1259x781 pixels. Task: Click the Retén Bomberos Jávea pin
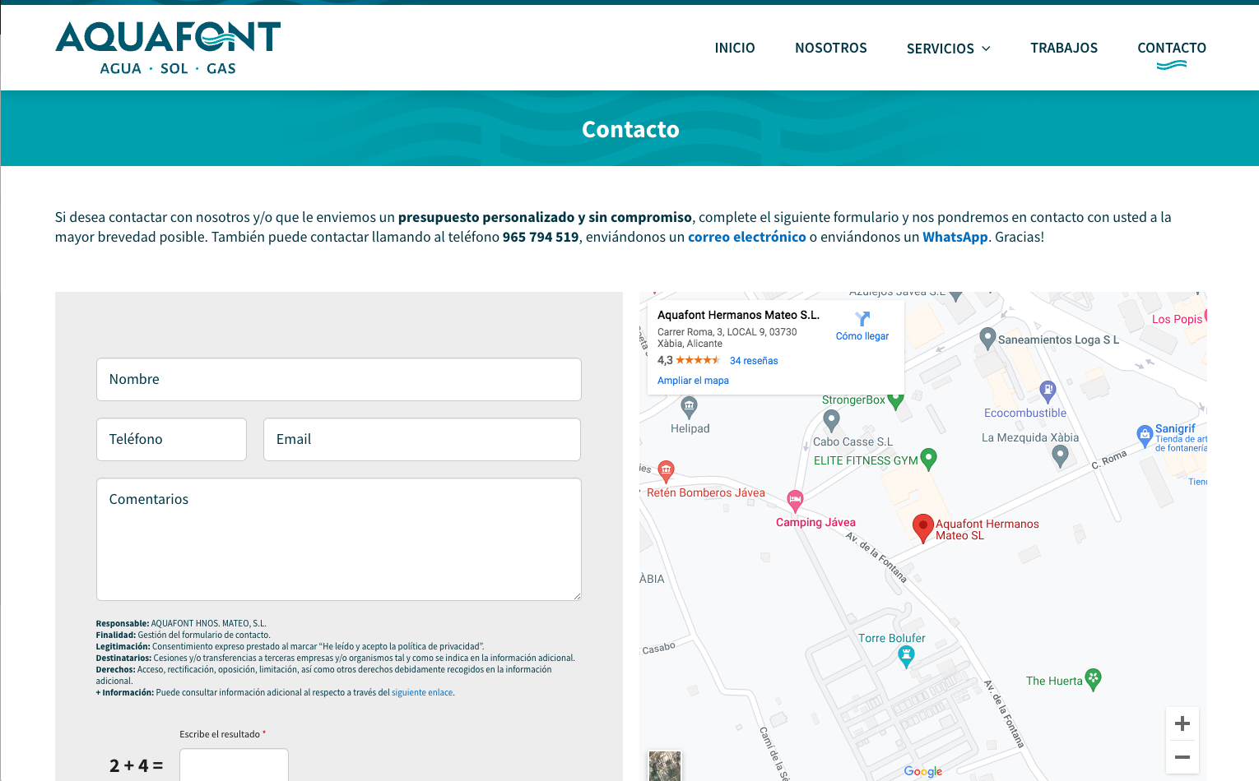[667, 470]
